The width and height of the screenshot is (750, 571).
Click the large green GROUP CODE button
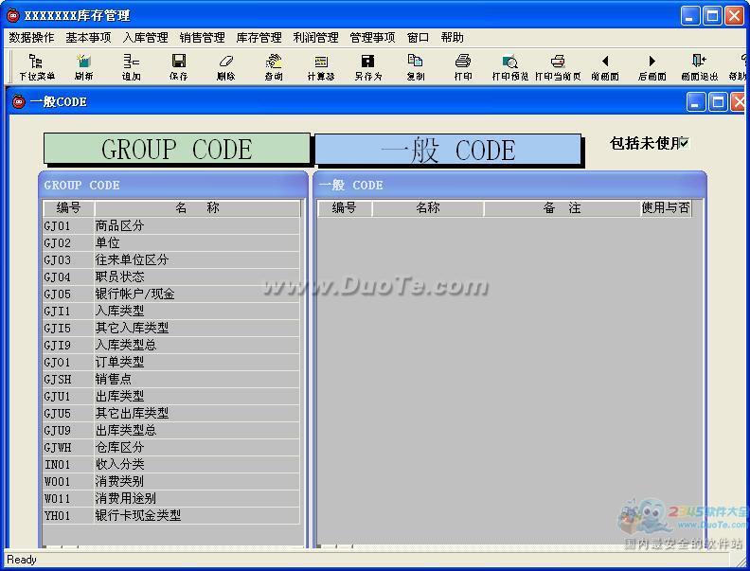click(x=176, y=150)
